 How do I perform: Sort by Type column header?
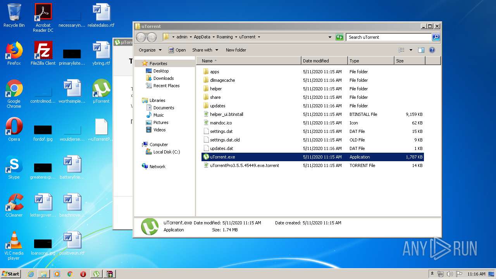pos(371,61)
